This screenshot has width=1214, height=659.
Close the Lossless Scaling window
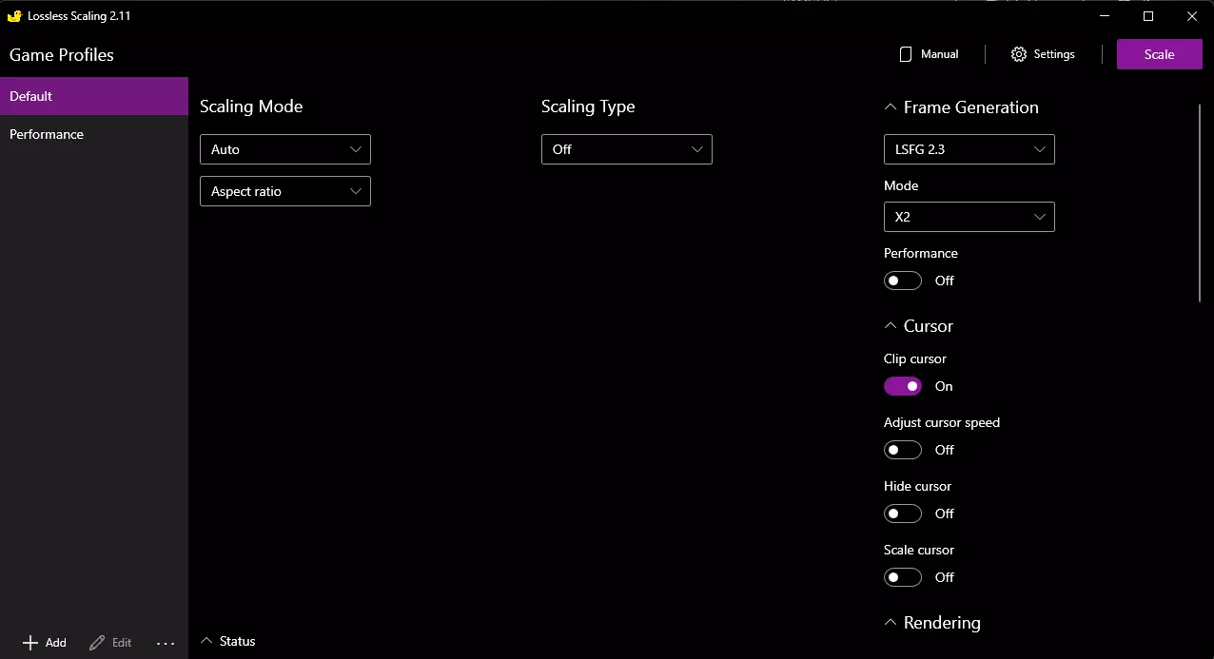[1192, 16]
